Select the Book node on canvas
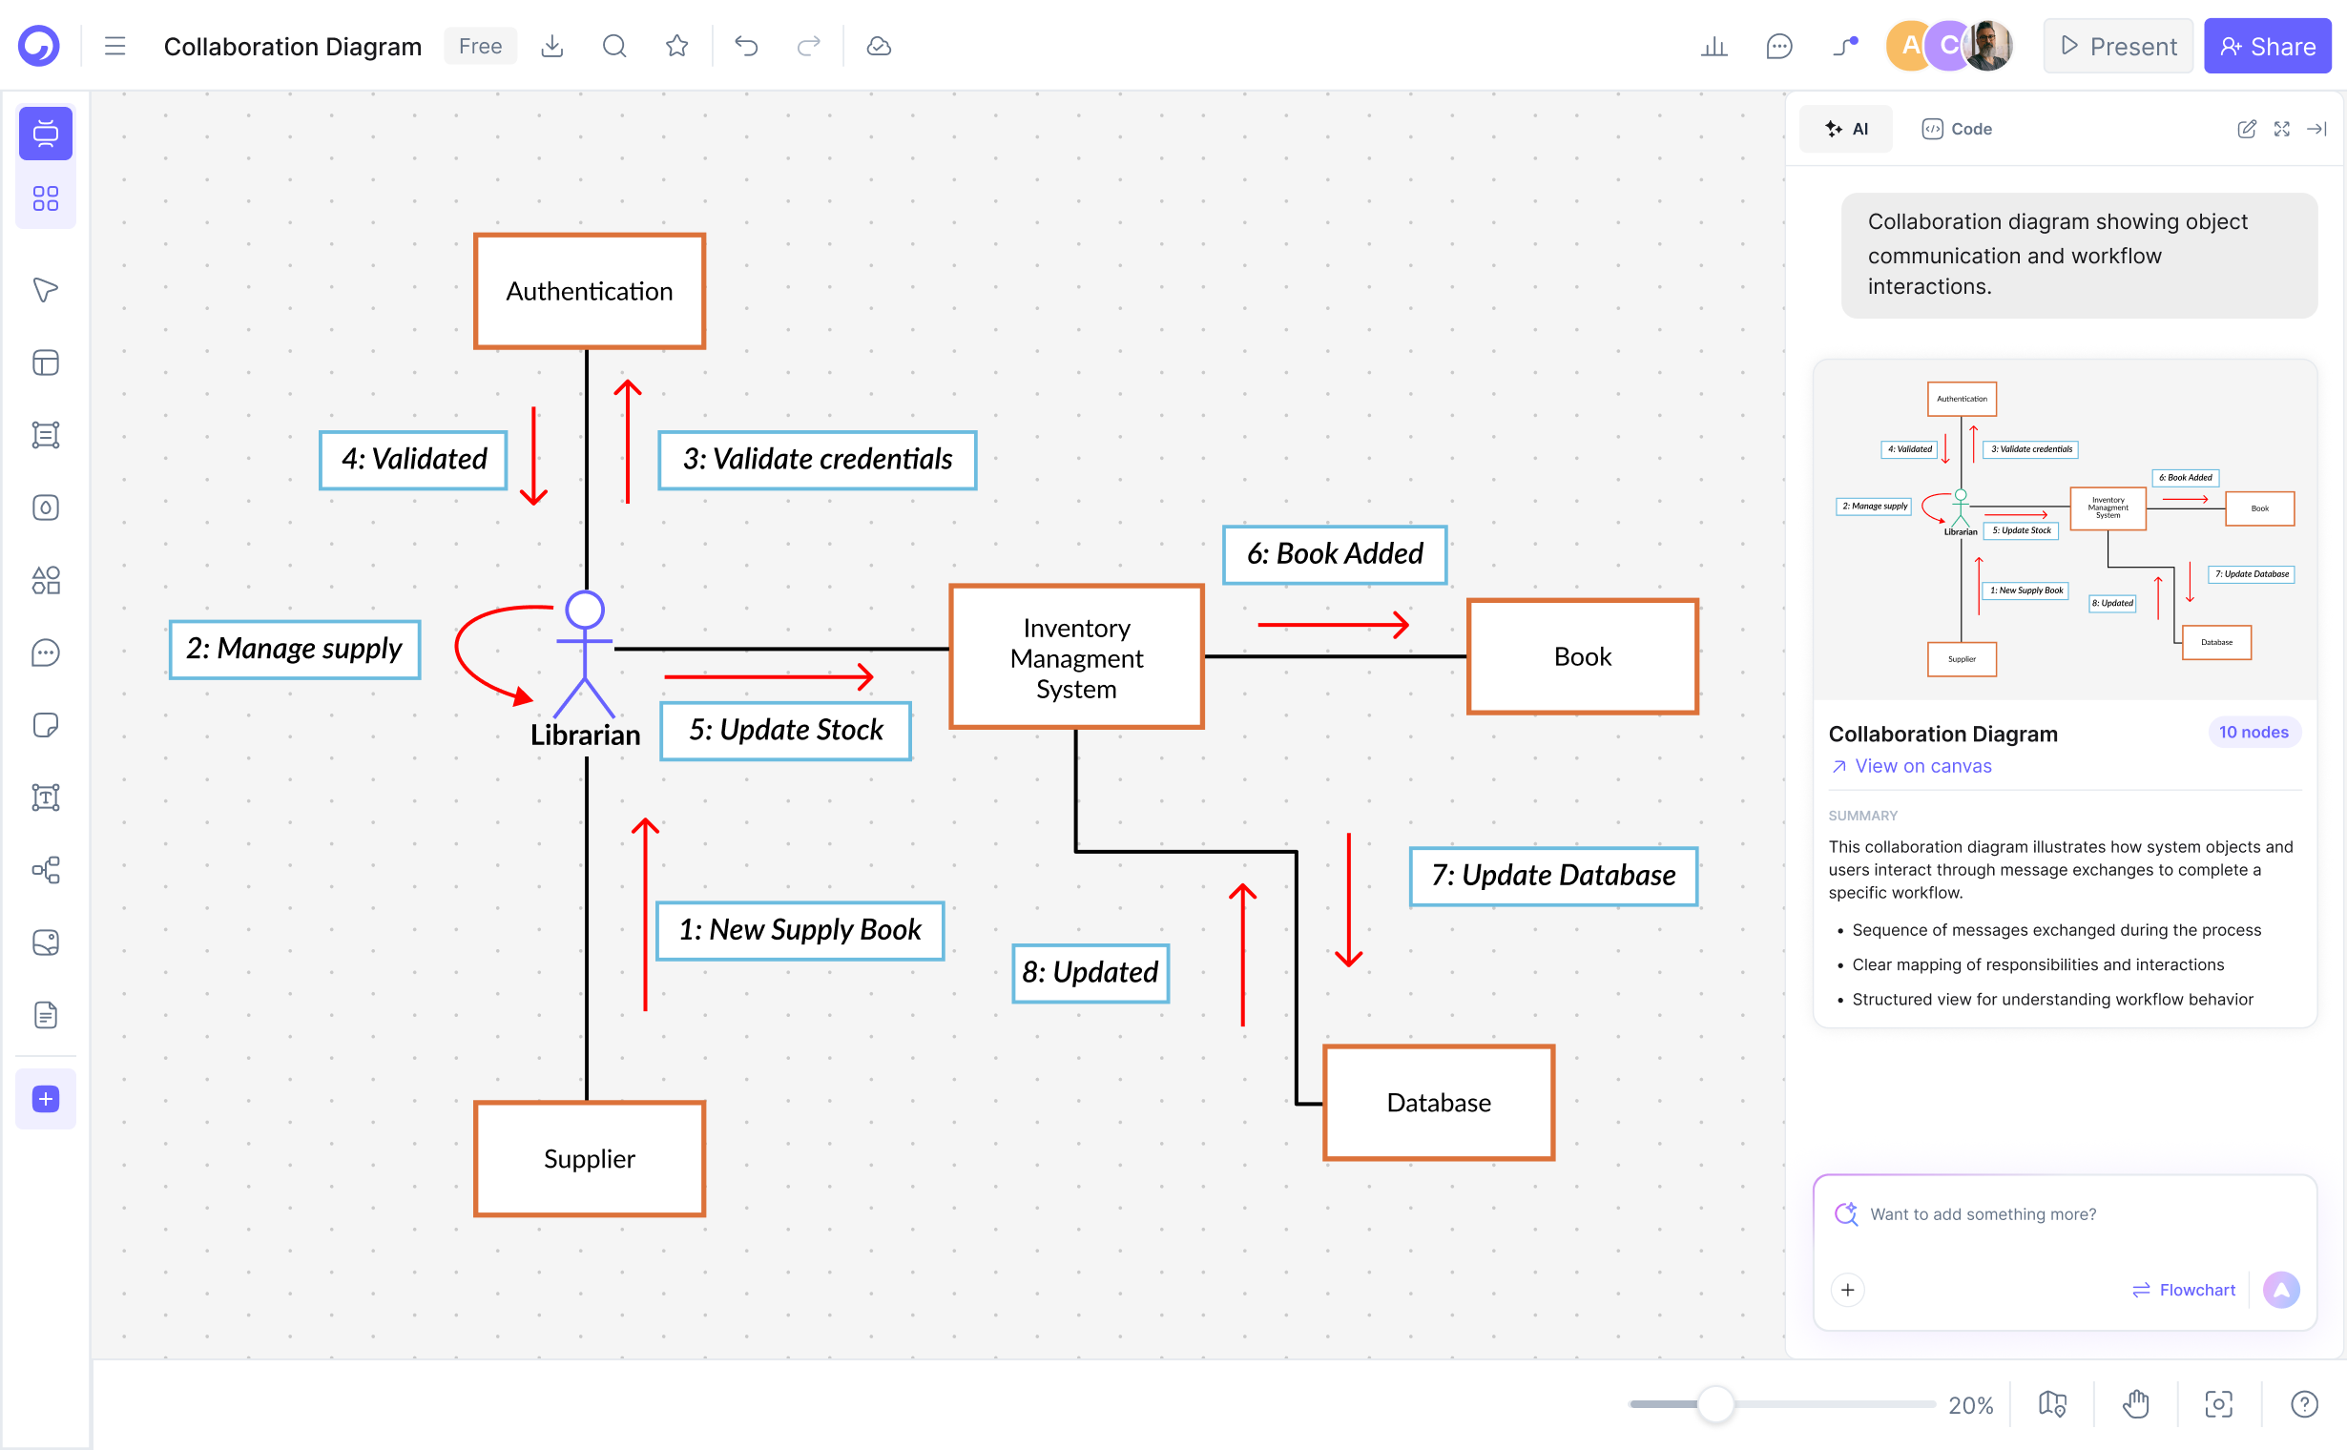 [1583, 657]
